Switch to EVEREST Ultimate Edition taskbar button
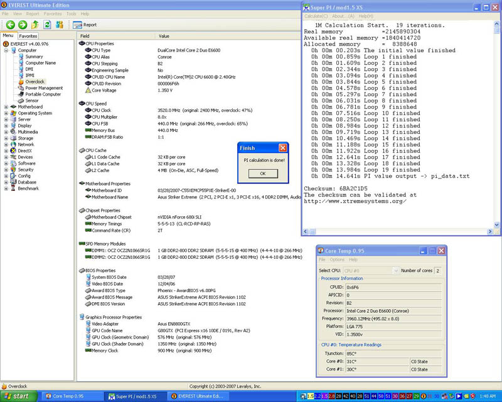 tap(199, 396)
